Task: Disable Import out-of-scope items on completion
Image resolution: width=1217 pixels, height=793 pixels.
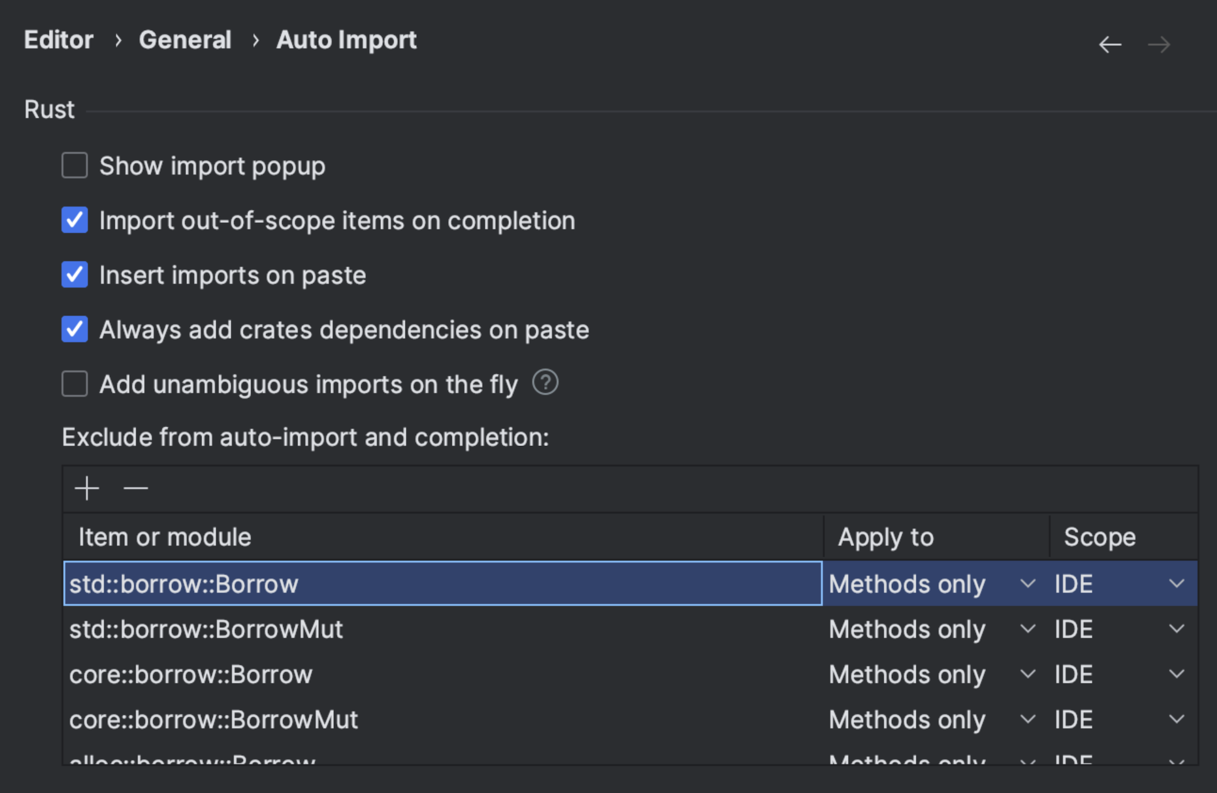Action: pos(74,220)
